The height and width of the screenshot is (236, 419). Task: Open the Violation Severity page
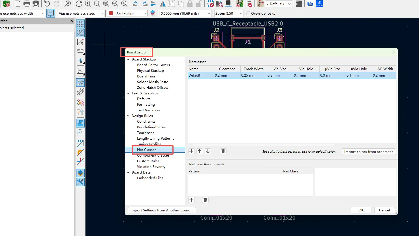[x=151, y=167]
